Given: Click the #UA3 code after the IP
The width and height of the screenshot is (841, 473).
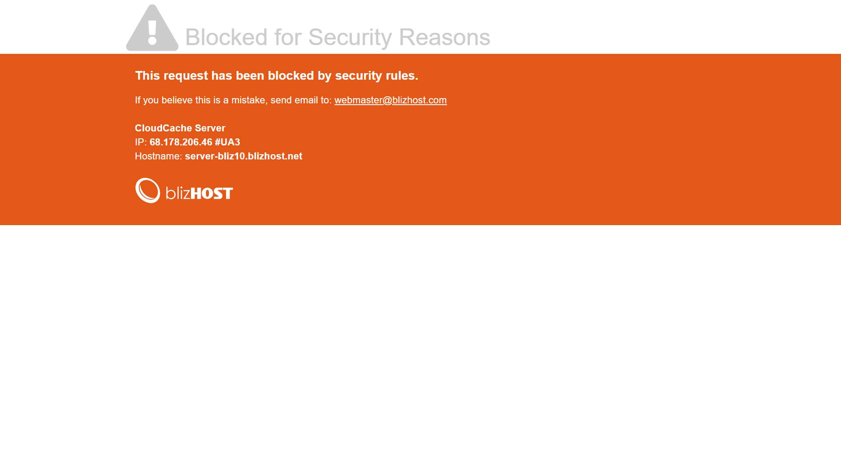Looking at the screenshot, I should (227, 142).
